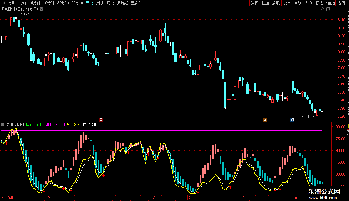Open the 多周期 multi-period view
Screen dimensions: 349x201
[122, 3]
